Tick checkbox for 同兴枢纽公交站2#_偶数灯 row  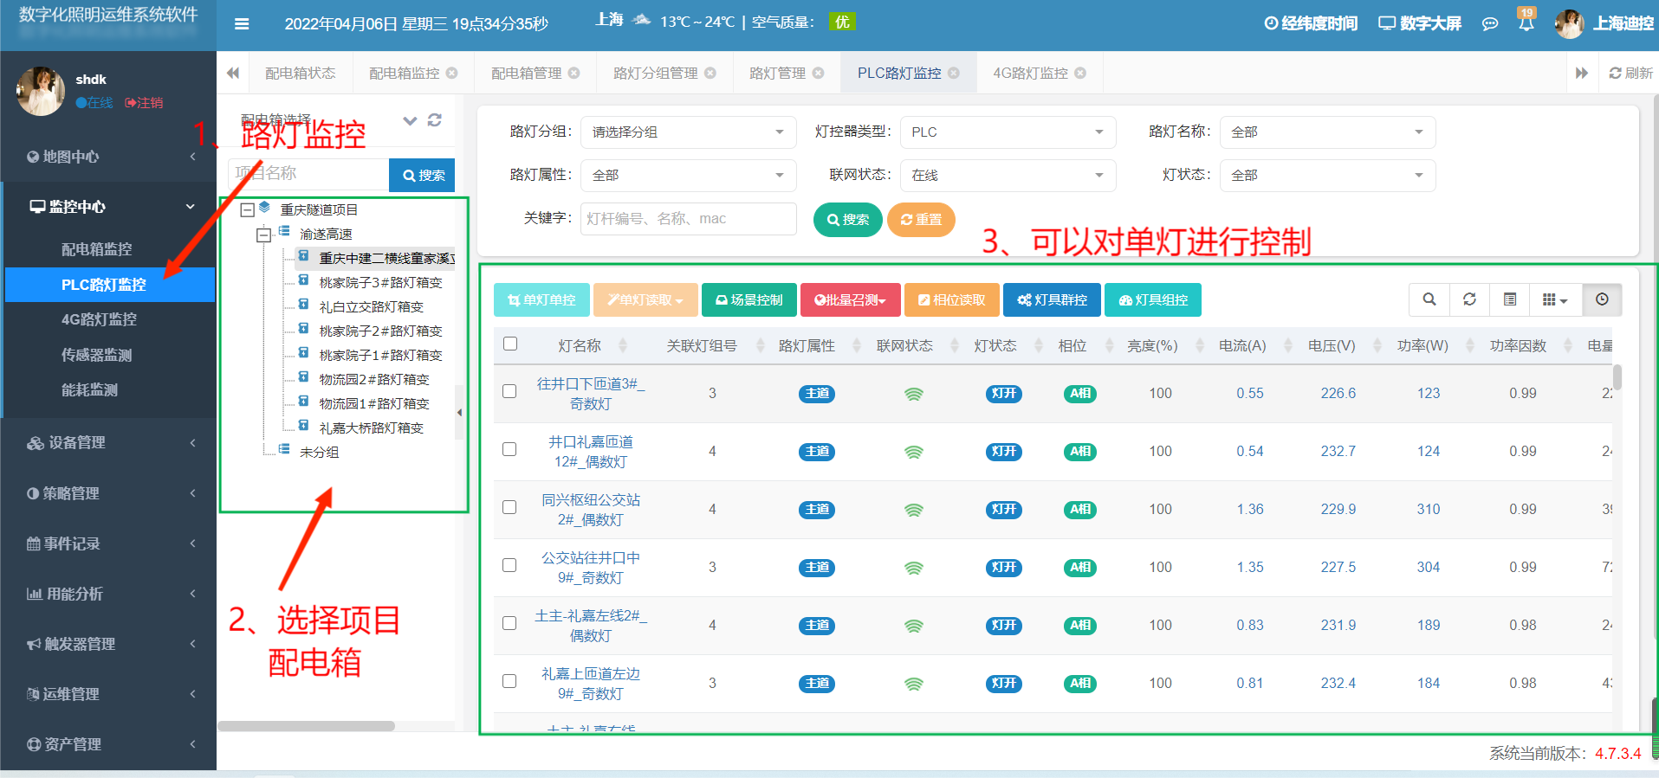point(509,507)
